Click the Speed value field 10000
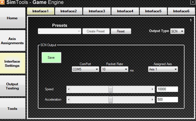The width and height of the screenshot is (196, 121). [x=167, y=89]
